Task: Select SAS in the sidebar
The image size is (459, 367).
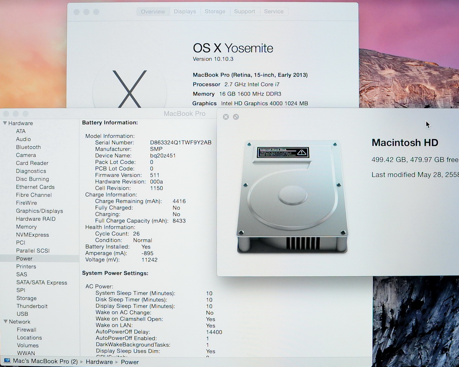Action: click(x=22, y=274)
